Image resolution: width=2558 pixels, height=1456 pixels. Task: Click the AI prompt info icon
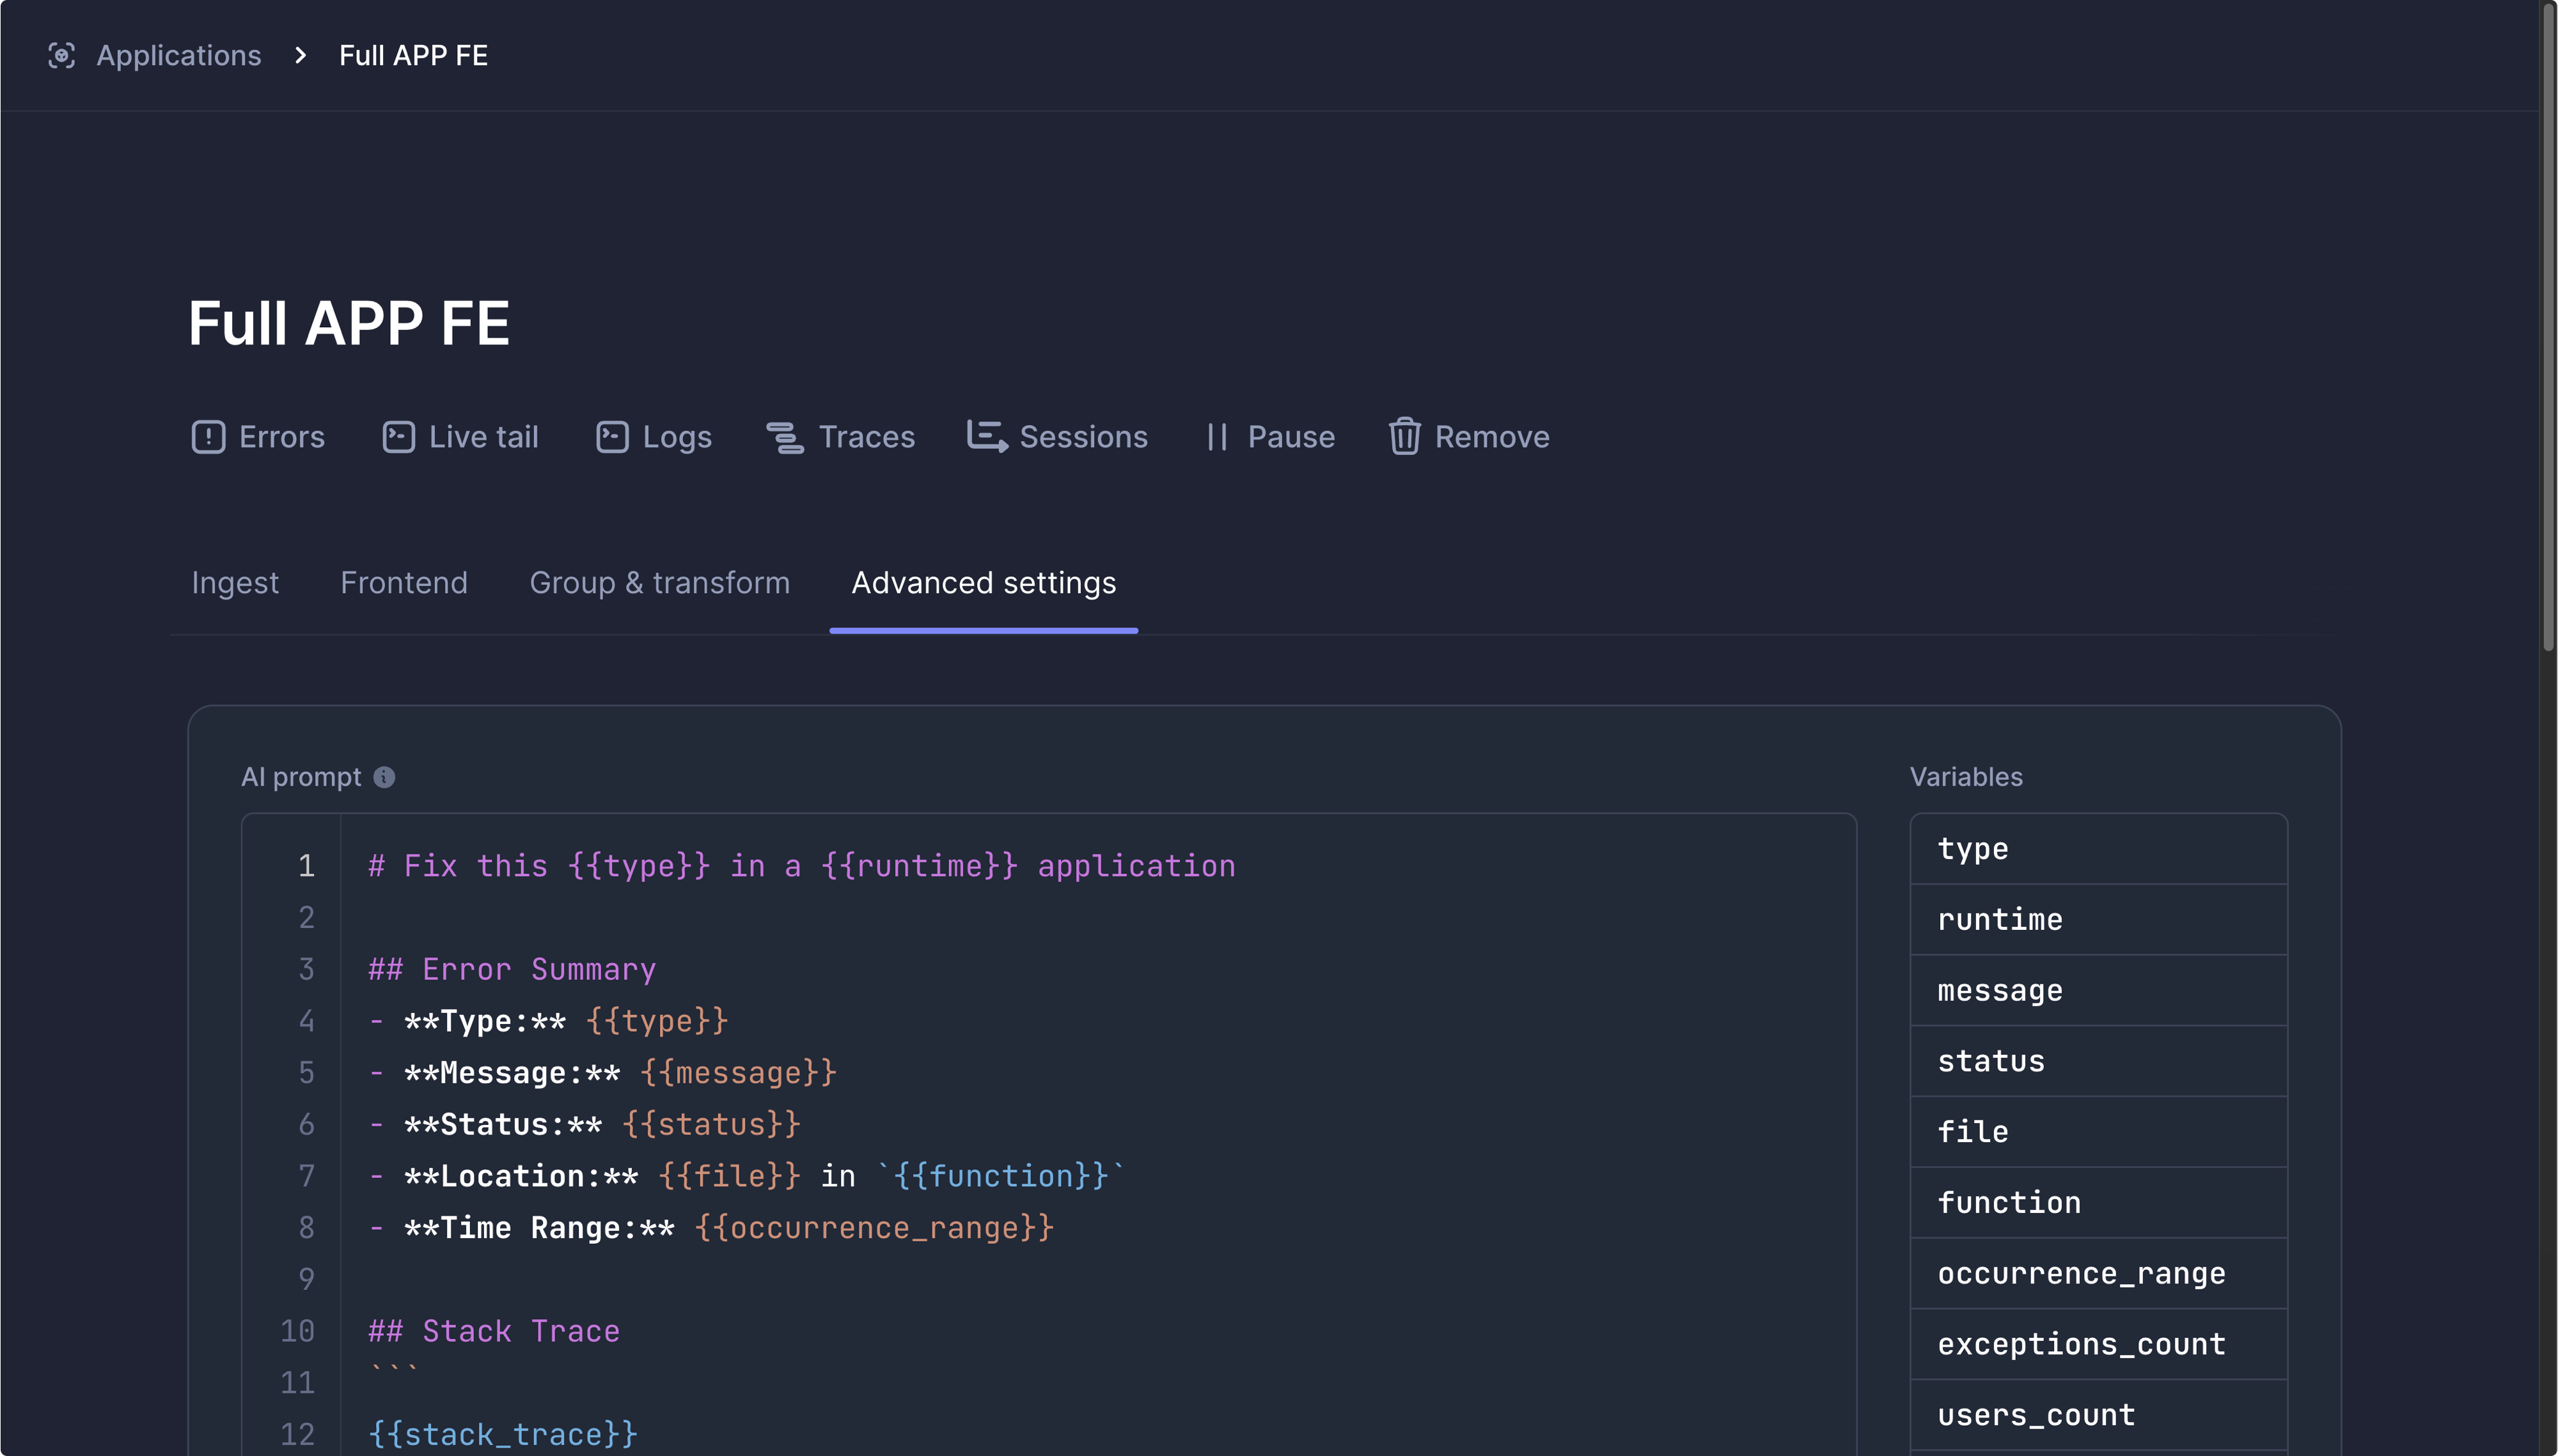384,777
